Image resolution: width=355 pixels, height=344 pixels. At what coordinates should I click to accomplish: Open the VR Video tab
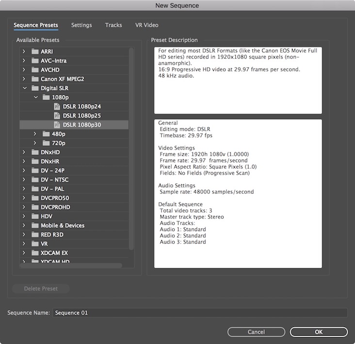[x=147, y=25]
